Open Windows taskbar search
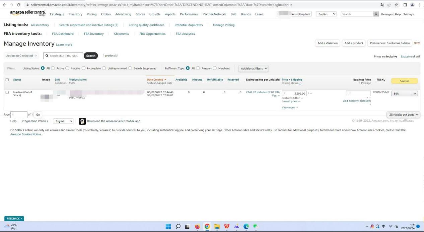This screenshot has height=232, width=424. click(x=178, y=226)
